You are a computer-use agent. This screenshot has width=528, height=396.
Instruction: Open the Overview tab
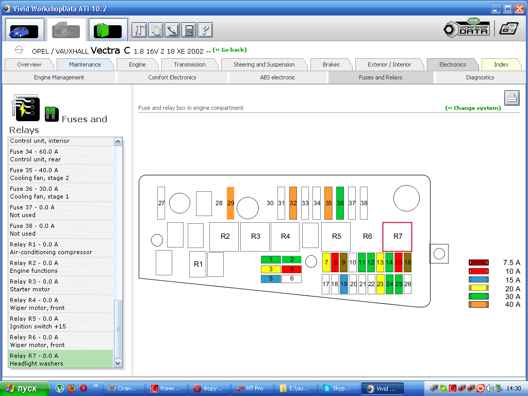pos(29,64)
